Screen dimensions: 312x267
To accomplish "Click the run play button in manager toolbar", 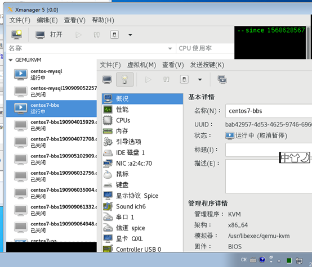I will click(x=78, y=35).
